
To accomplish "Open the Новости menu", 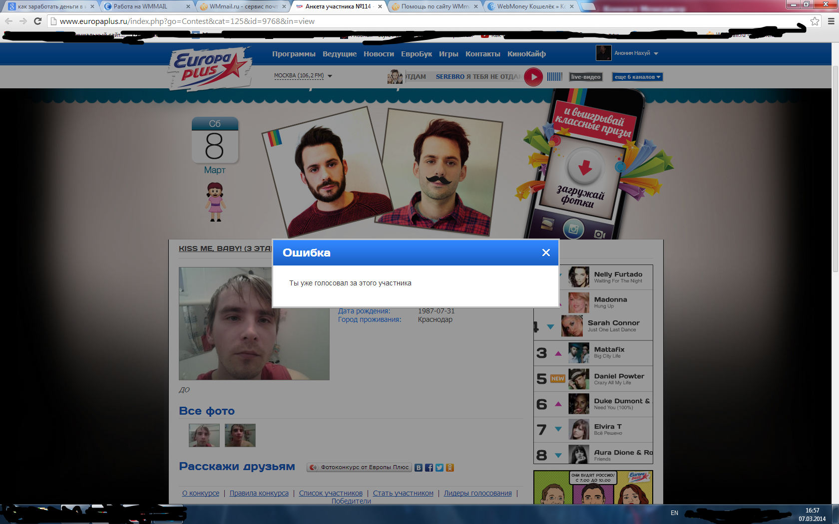I will [379, 54].
